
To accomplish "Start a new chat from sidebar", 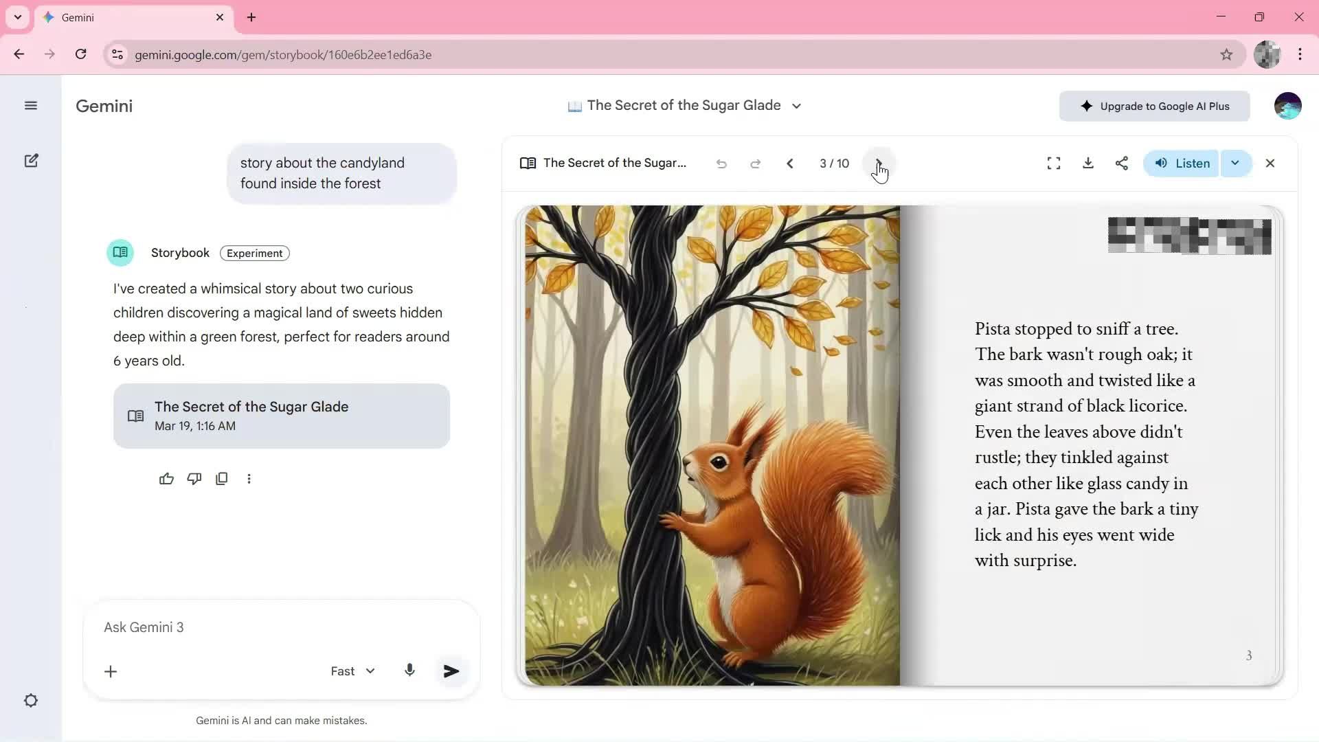I will tap(31, 161).
